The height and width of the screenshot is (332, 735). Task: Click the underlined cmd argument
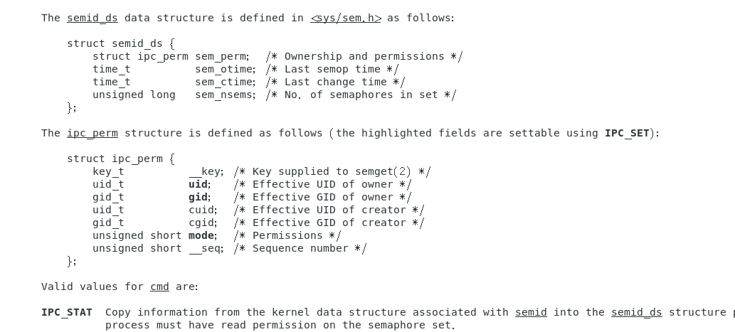pos(159,287)
